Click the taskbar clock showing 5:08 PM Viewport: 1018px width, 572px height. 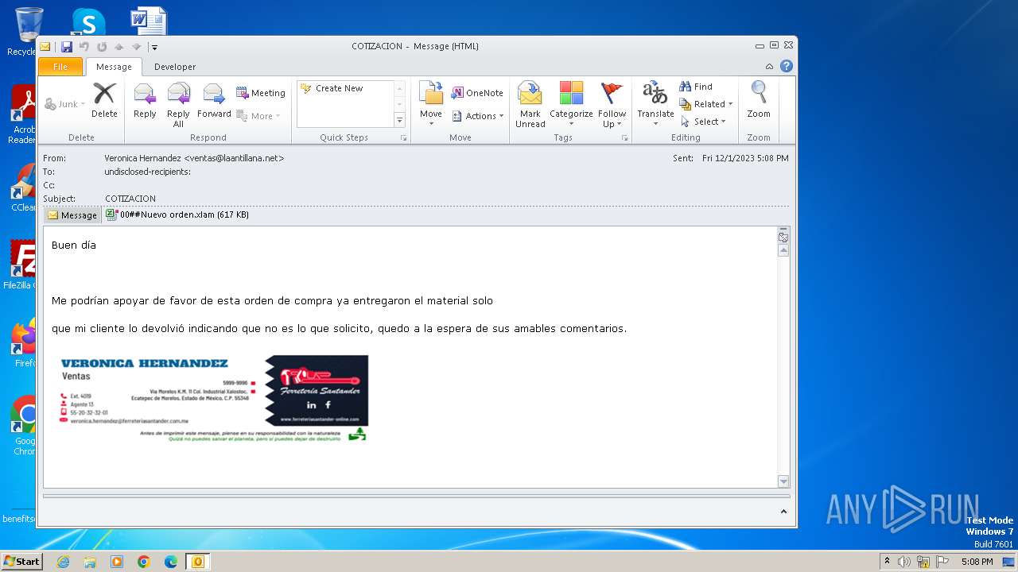click(x=977, y=562)
